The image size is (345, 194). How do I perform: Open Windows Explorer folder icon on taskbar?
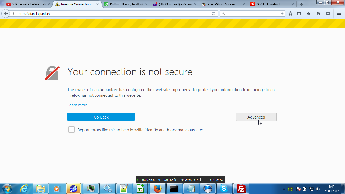(40, 189)
